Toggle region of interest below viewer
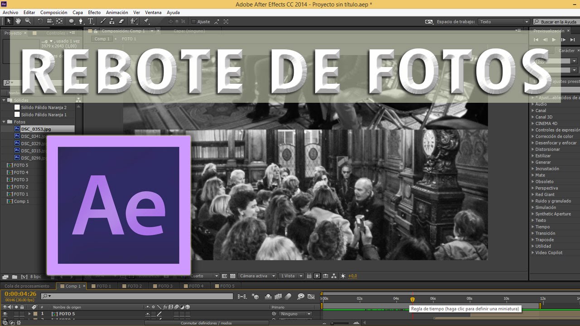The width and height of the screenshot is (580, 326). click(225, 276)
